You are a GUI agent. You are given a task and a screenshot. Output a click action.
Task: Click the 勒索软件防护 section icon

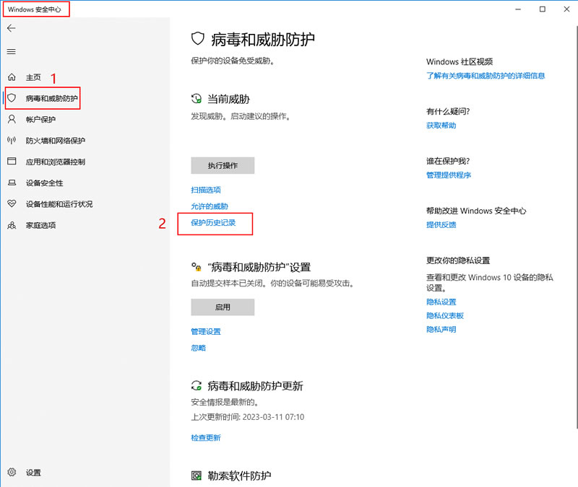click(197, 475)
